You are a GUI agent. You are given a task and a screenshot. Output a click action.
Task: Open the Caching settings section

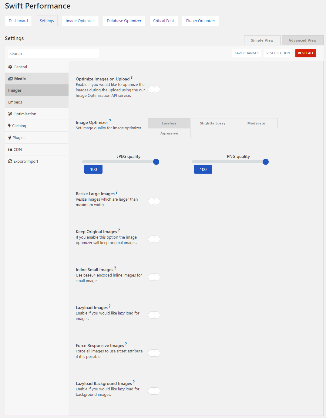point(37,126)
